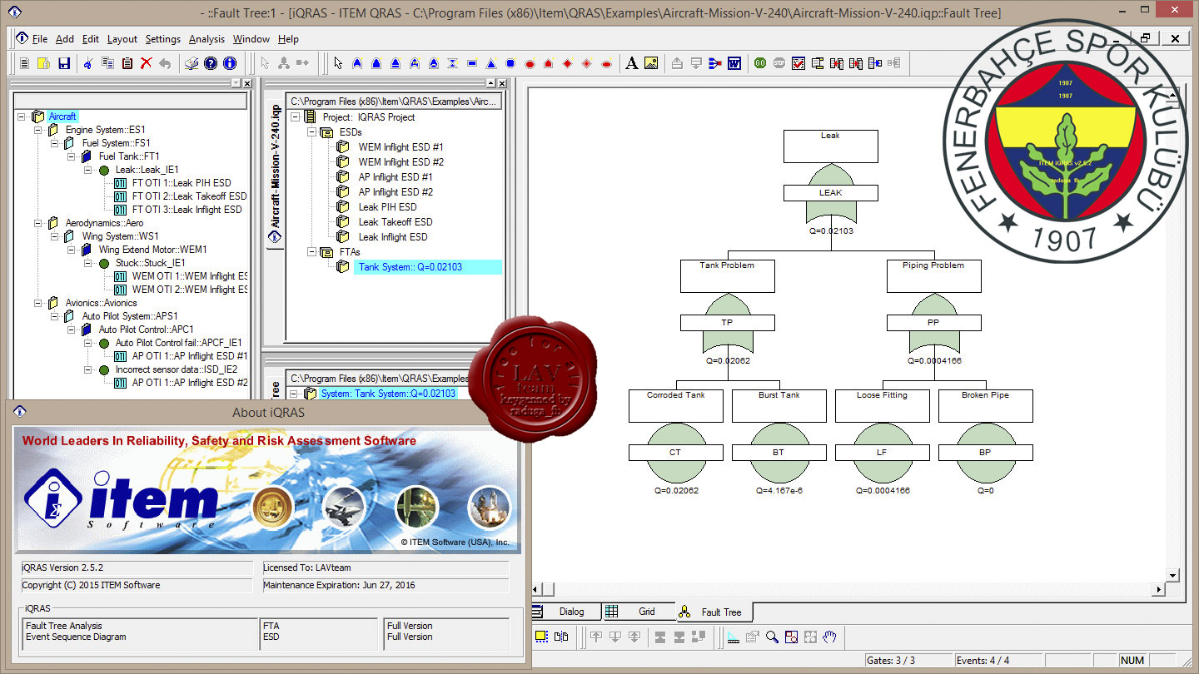The width and height of the screenshot is (1199, 674).
Task: Collapse the FTAs folder node
Action: tap(312, 251)
